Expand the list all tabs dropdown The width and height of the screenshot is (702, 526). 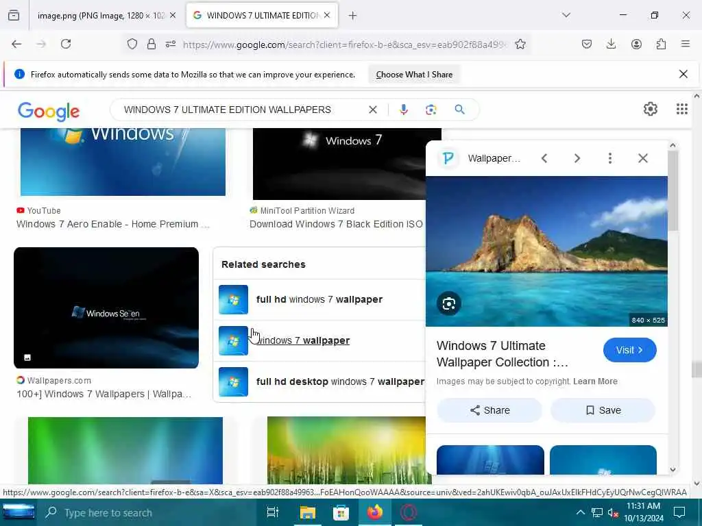tap(566, 15)
